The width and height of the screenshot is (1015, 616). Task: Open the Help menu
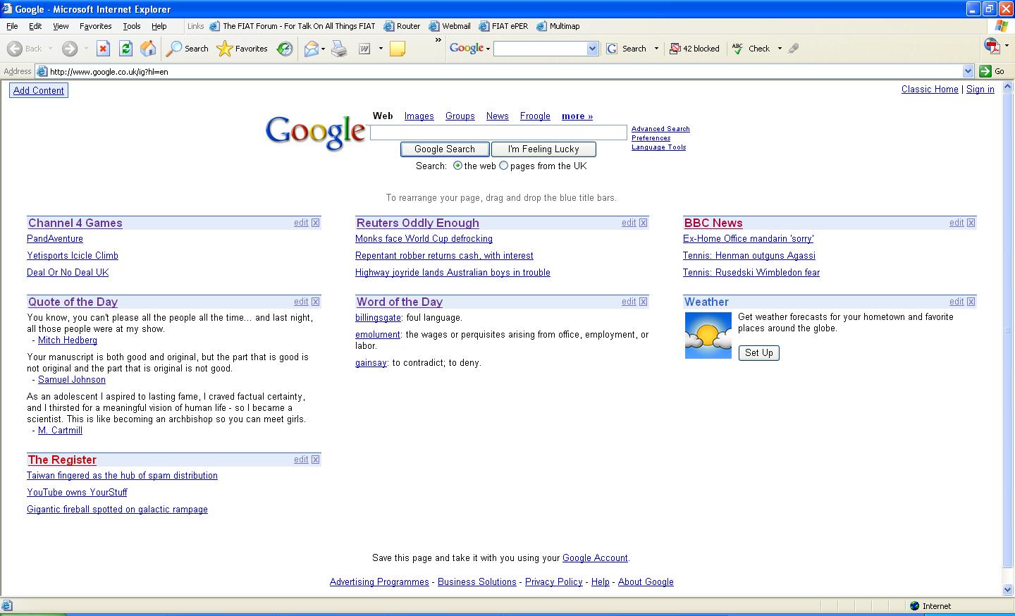[159, 26]
